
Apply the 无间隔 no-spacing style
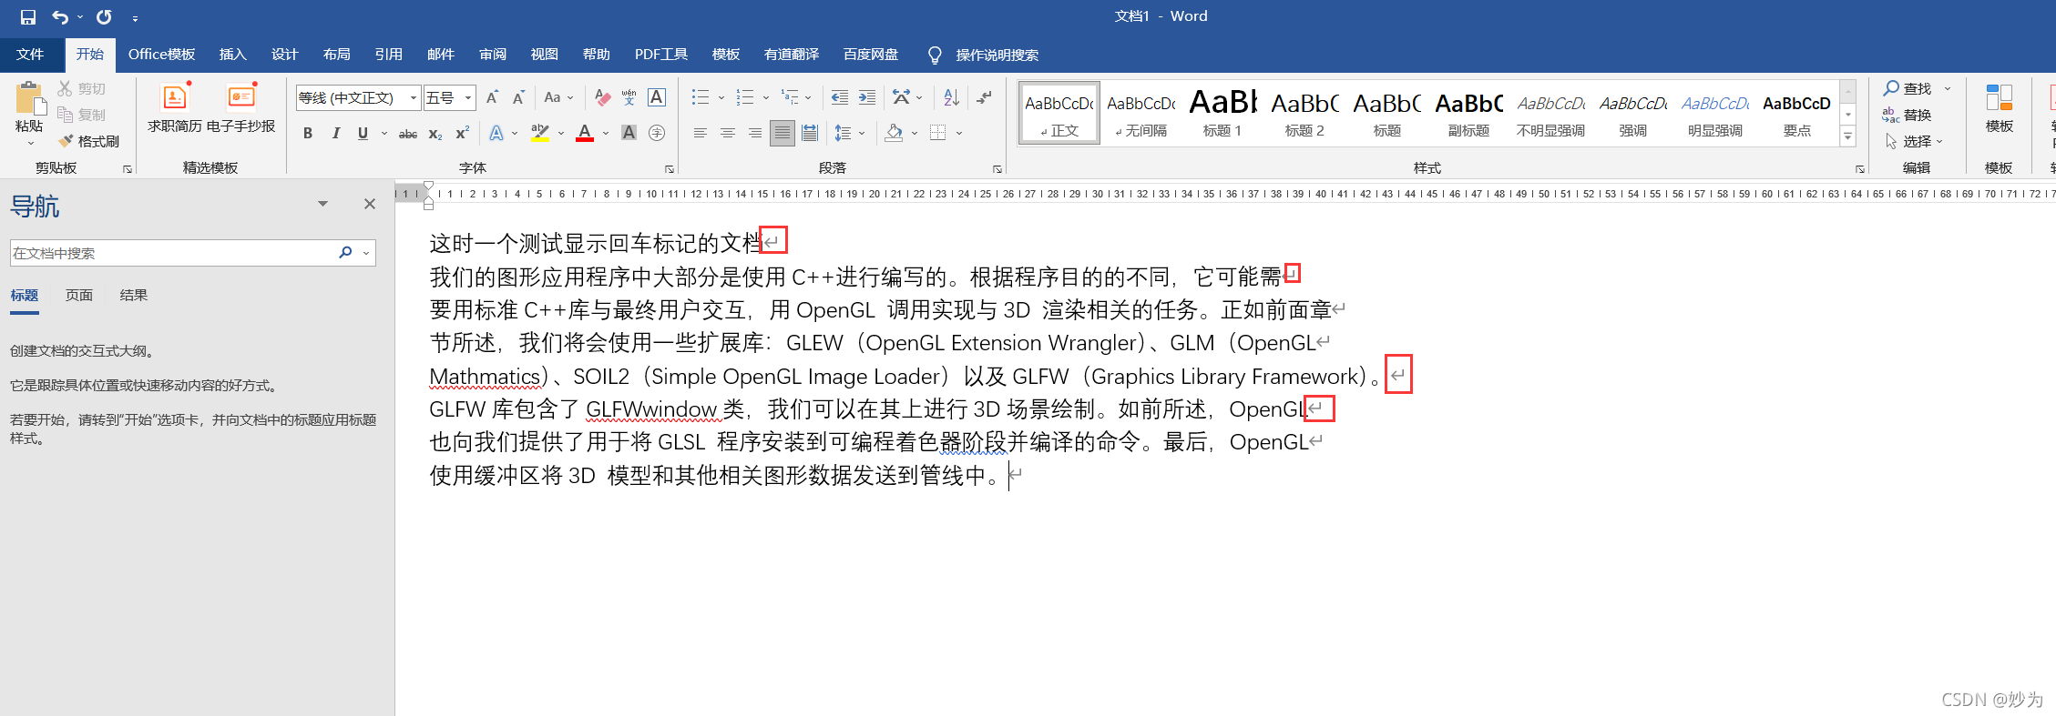tap(1141, 112)
